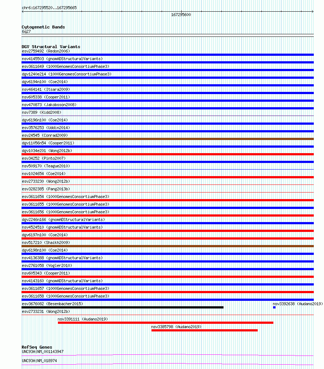Select nsv509170 (Teague2010) label
The image size is (324, 369).
[46, 166]
